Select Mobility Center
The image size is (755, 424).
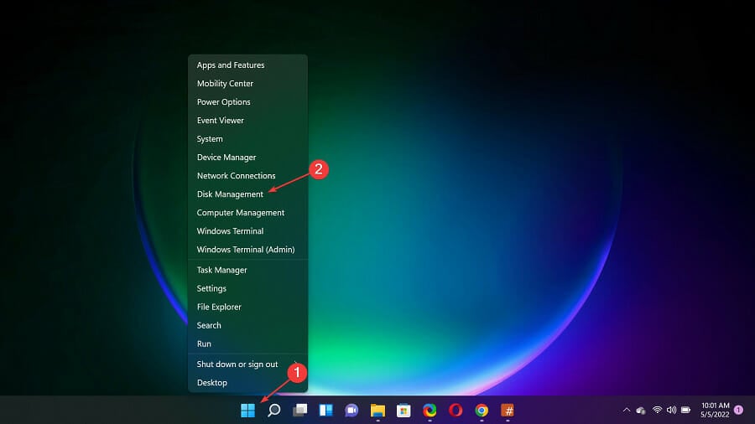click(247, 84)
